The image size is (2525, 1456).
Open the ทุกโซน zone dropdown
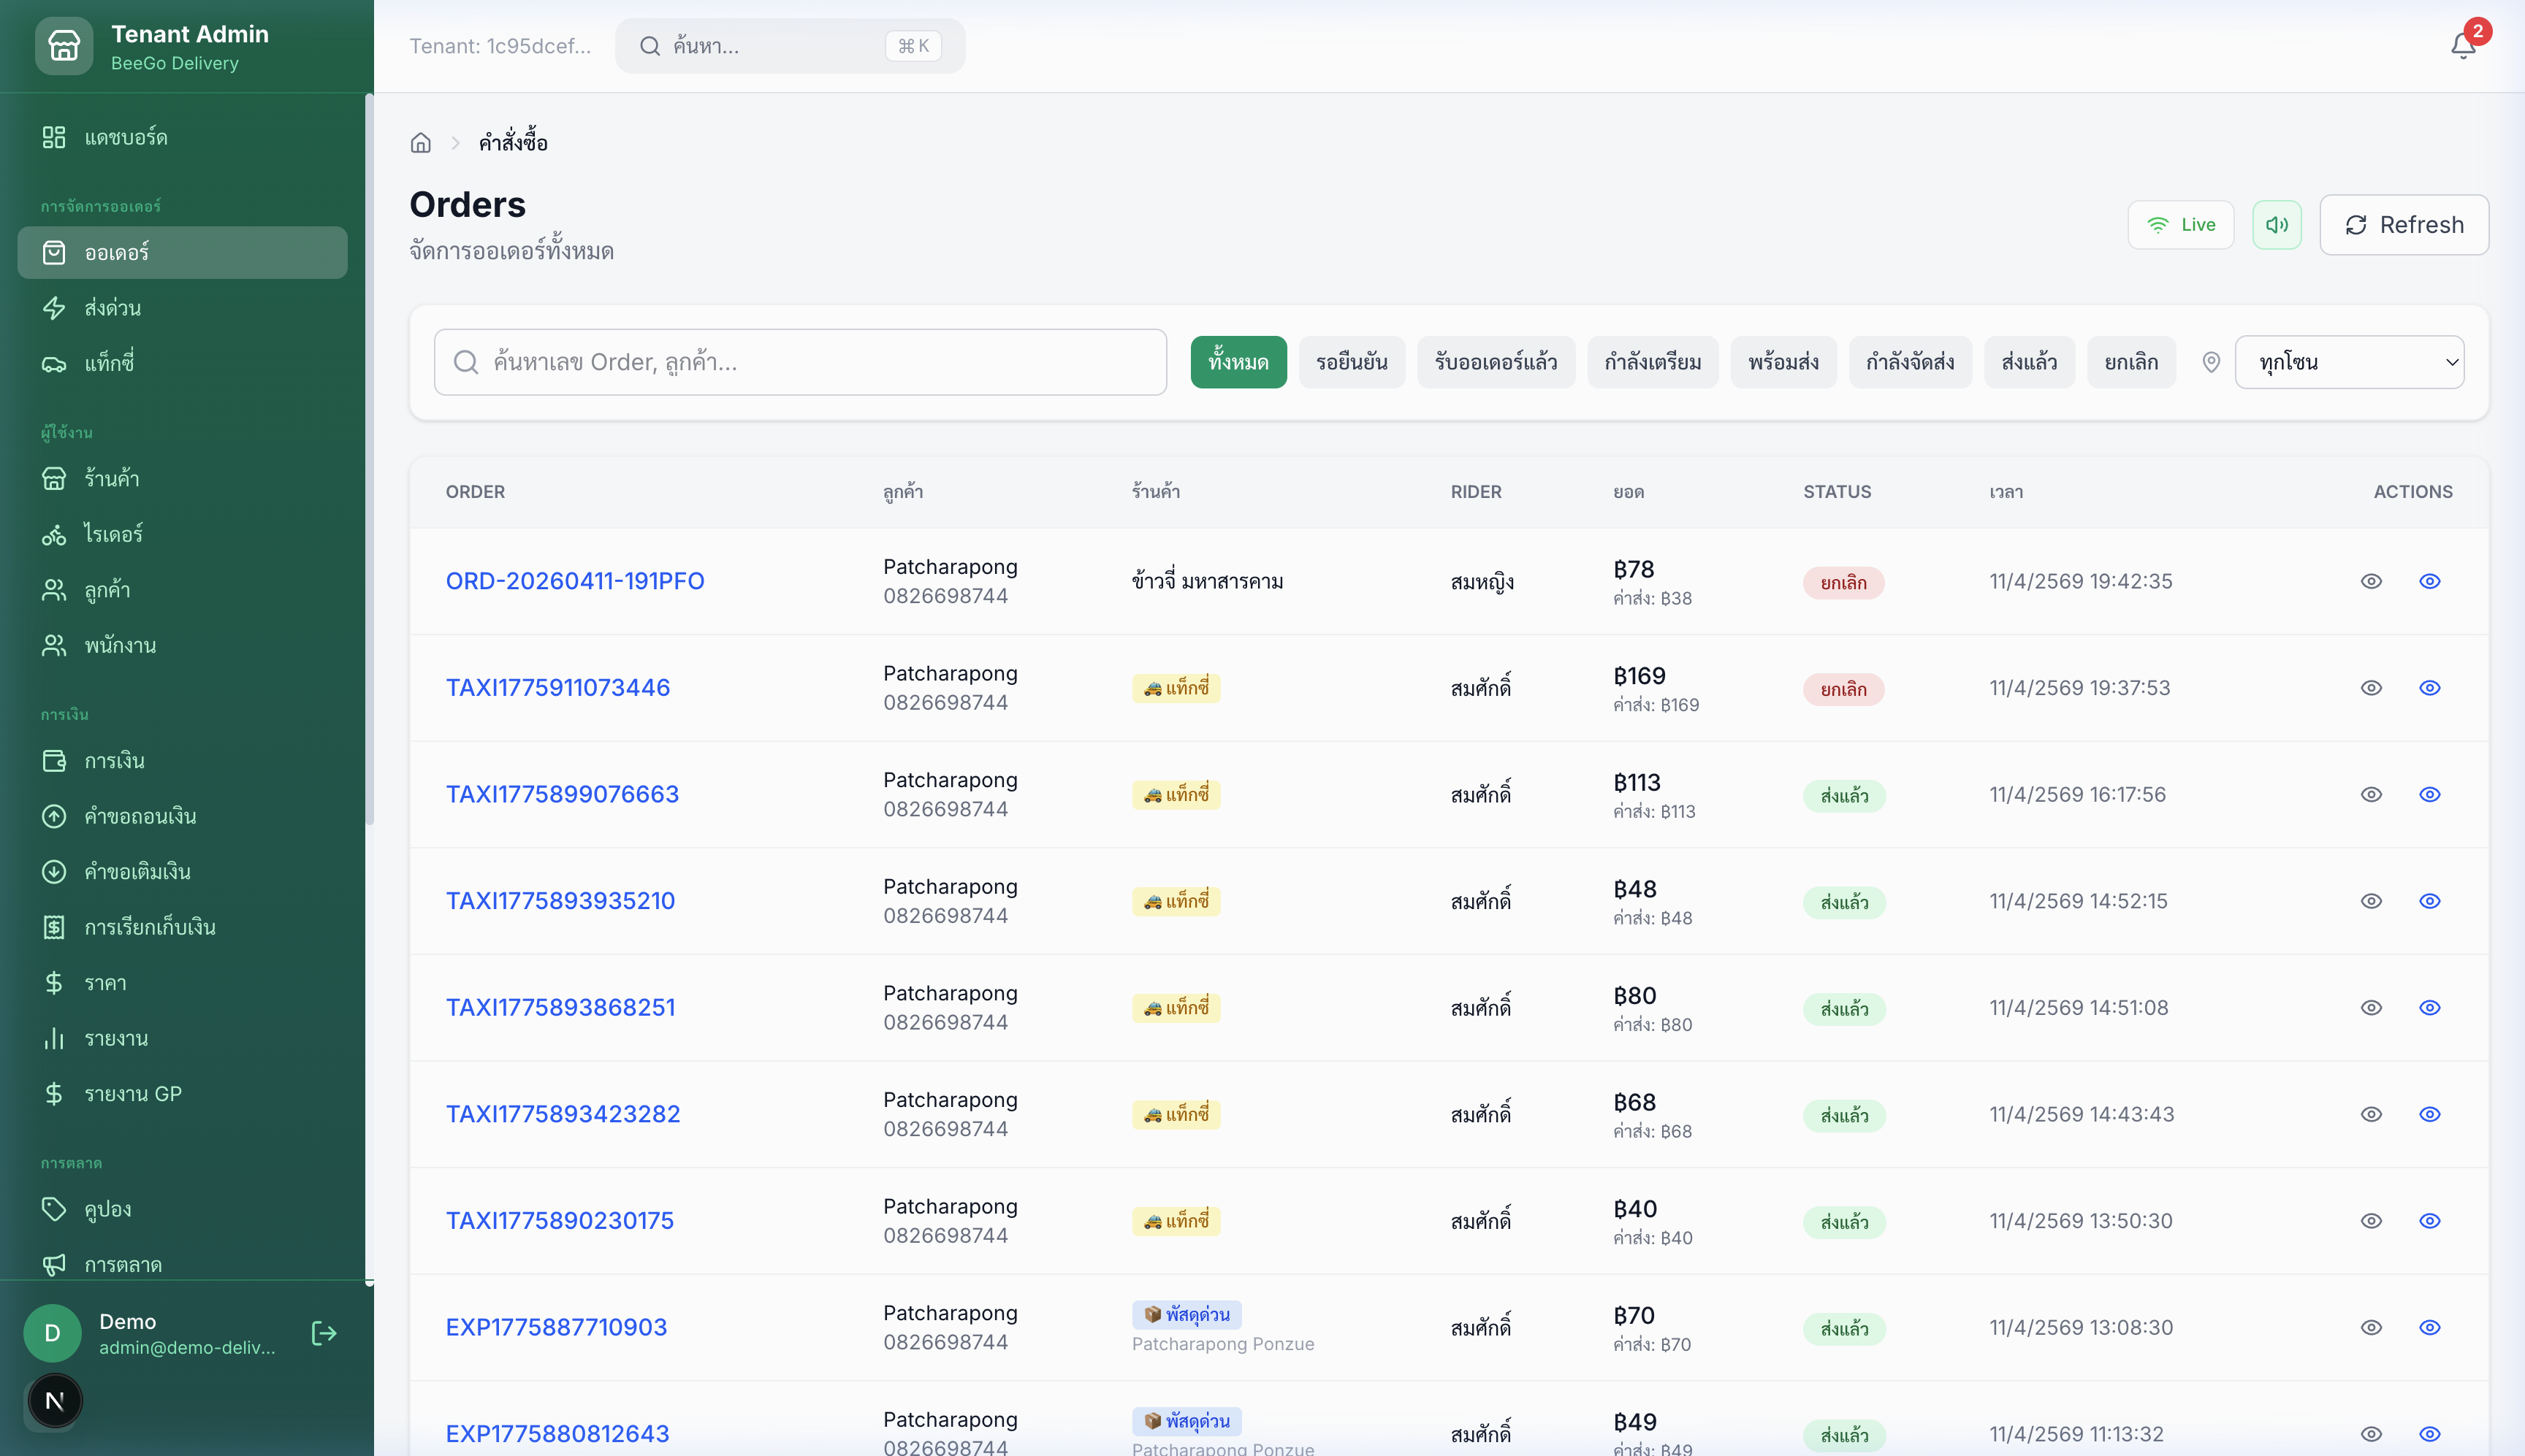[x=2348, y=362]
